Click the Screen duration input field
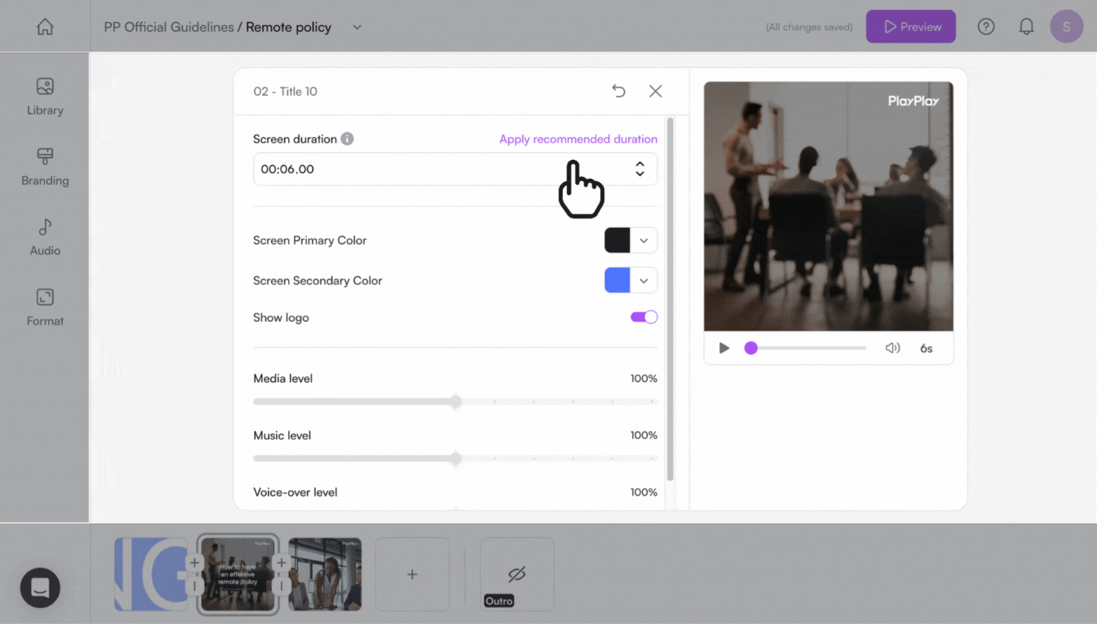Viewport: 1097px width, 624px height. click(442, 169)
